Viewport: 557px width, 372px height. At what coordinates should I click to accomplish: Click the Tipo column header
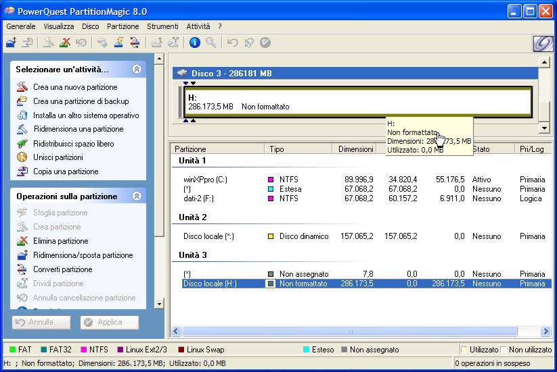[298, 149]
